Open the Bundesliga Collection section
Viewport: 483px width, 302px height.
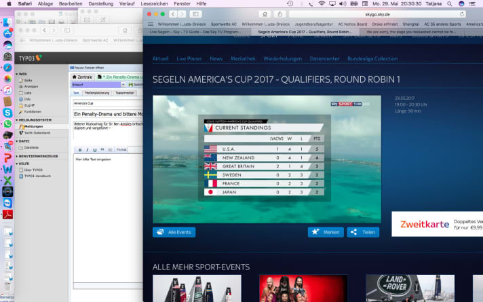[x=372, y=58]
